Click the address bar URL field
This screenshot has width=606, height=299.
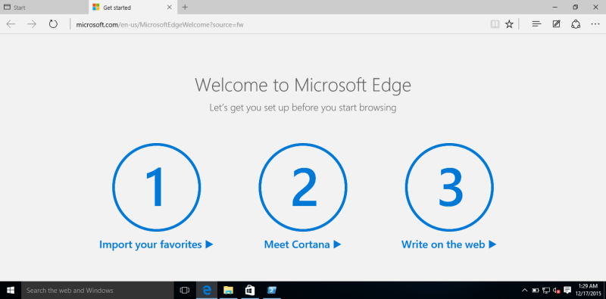click(x=278, y=25)
